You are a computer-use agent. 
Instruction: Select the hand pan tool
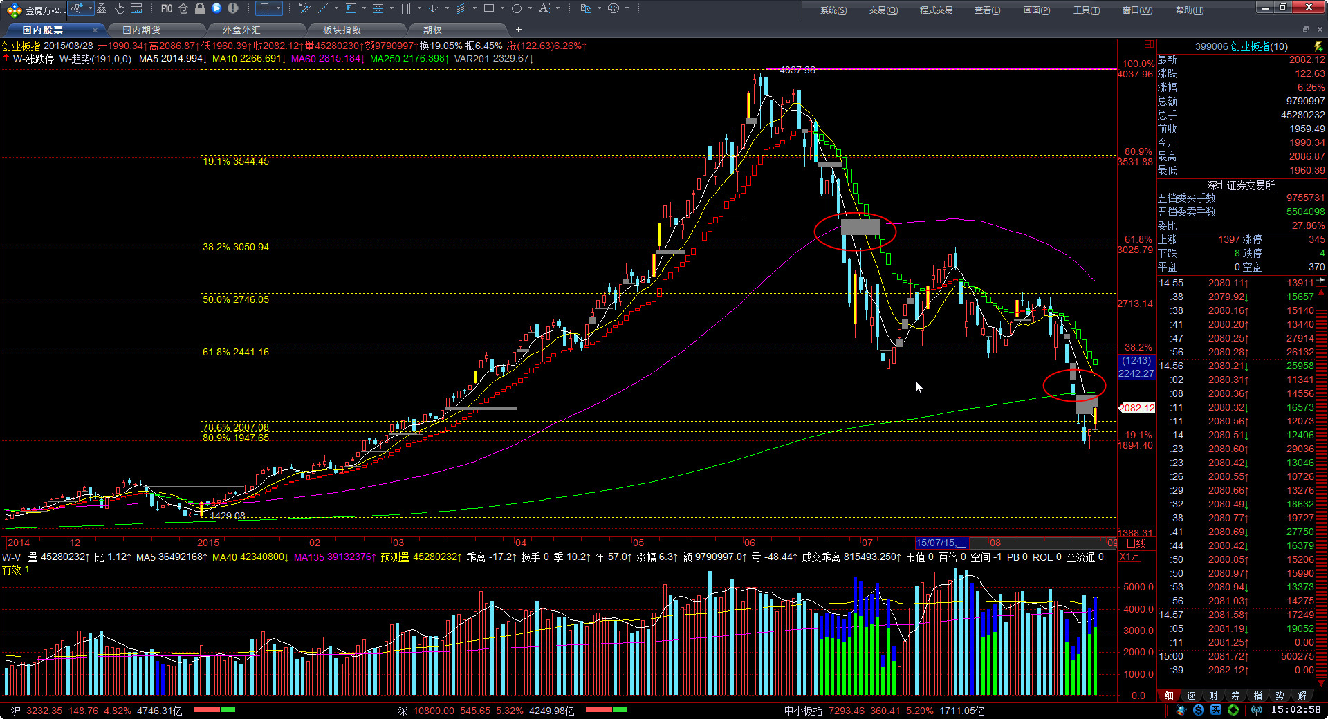point(119,8)
